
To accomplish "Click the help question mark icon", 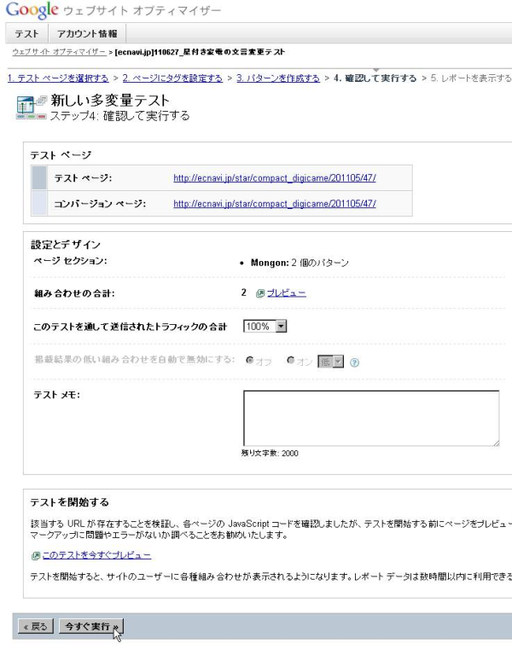I will click(355, 362).
